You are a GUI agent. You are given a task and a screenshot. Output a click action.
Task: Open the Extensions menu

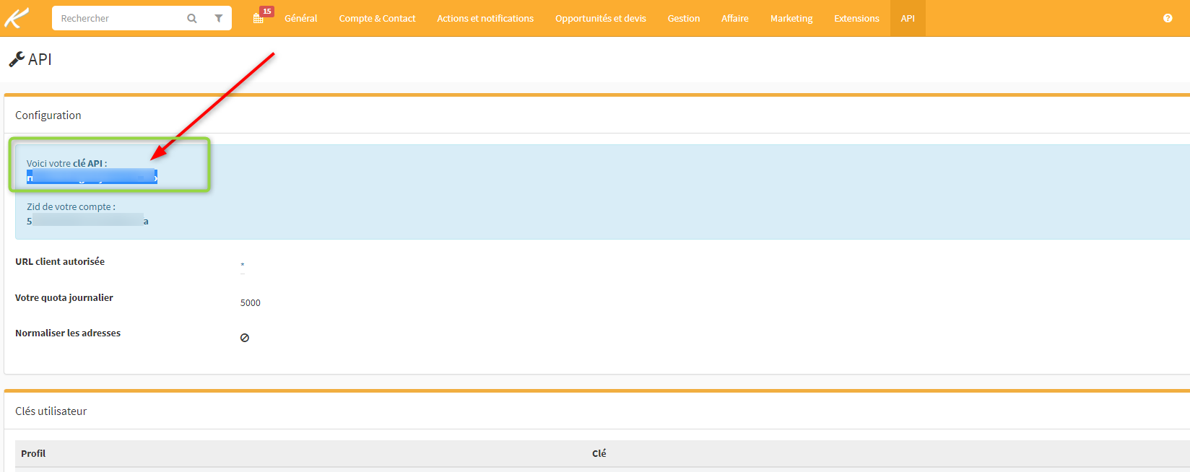[x=856, y=19]
